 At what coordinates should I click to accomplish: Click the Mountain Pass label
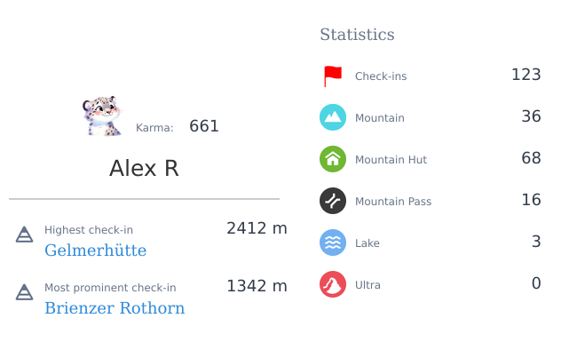point(393,202)
